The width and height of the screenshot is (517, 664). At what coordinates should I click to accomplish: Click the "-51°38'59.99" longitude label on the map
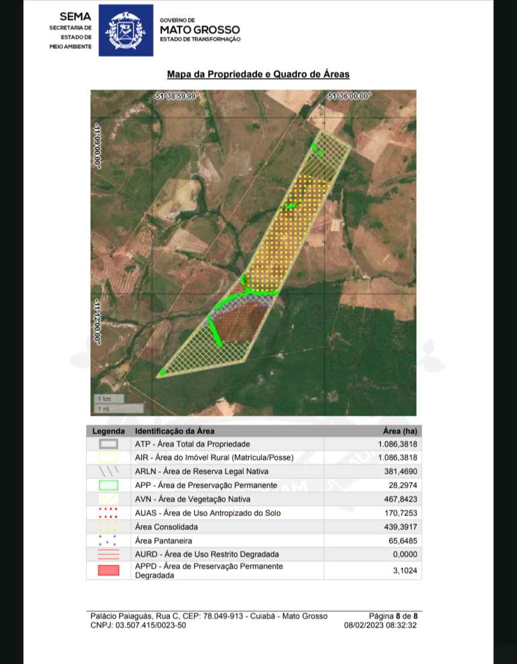(176, 96)
